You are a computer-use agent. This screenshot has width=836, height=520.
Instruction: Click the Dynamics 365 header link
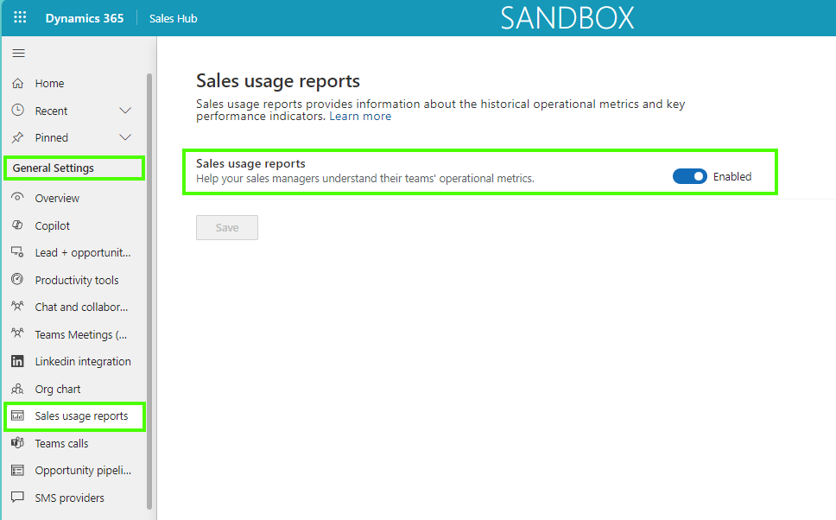pos(85,18)
